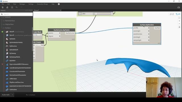Click the List Create add item plus button
This screenshot has width=182, height=102.
coord(37,45)
